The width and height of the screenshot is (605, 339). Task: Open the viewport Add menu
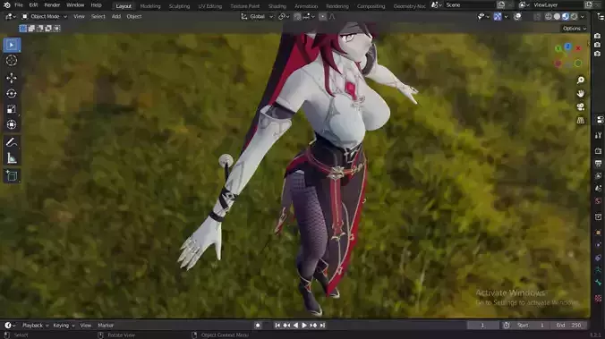pos(116,17)
